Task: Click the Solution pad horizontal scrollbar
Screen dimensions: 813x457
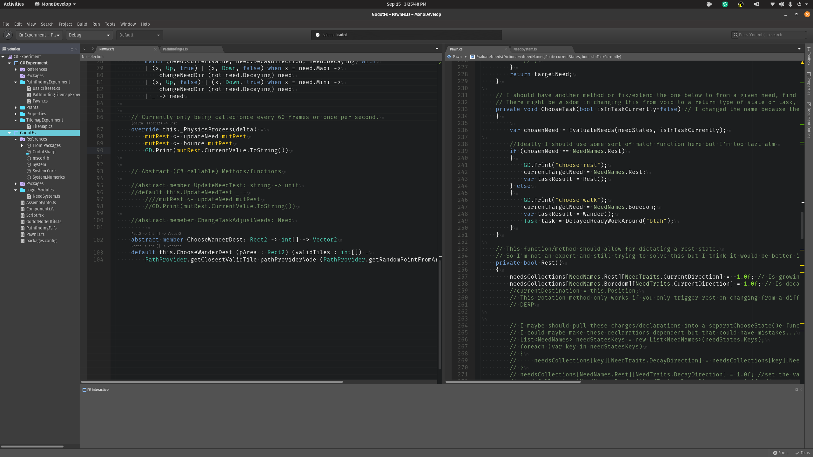Action: click(x=32, y=446)
